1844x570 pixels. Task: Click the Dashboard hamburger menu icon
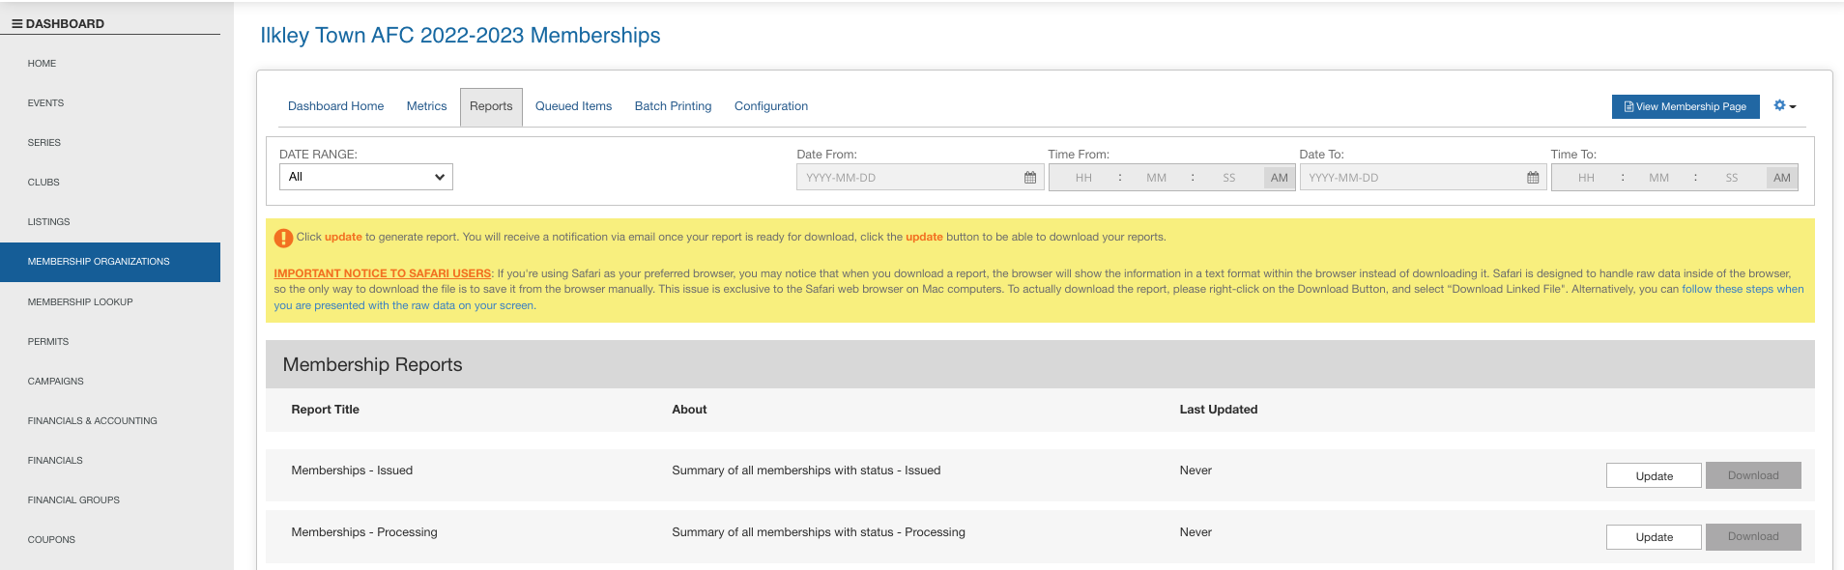[17, 24]
